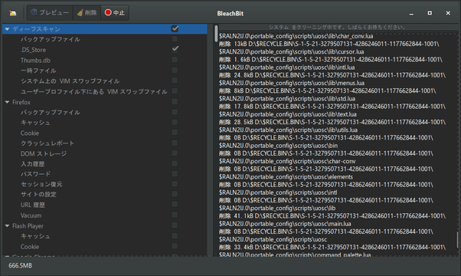Collapse the Firefox tree group

click(7, 102)
